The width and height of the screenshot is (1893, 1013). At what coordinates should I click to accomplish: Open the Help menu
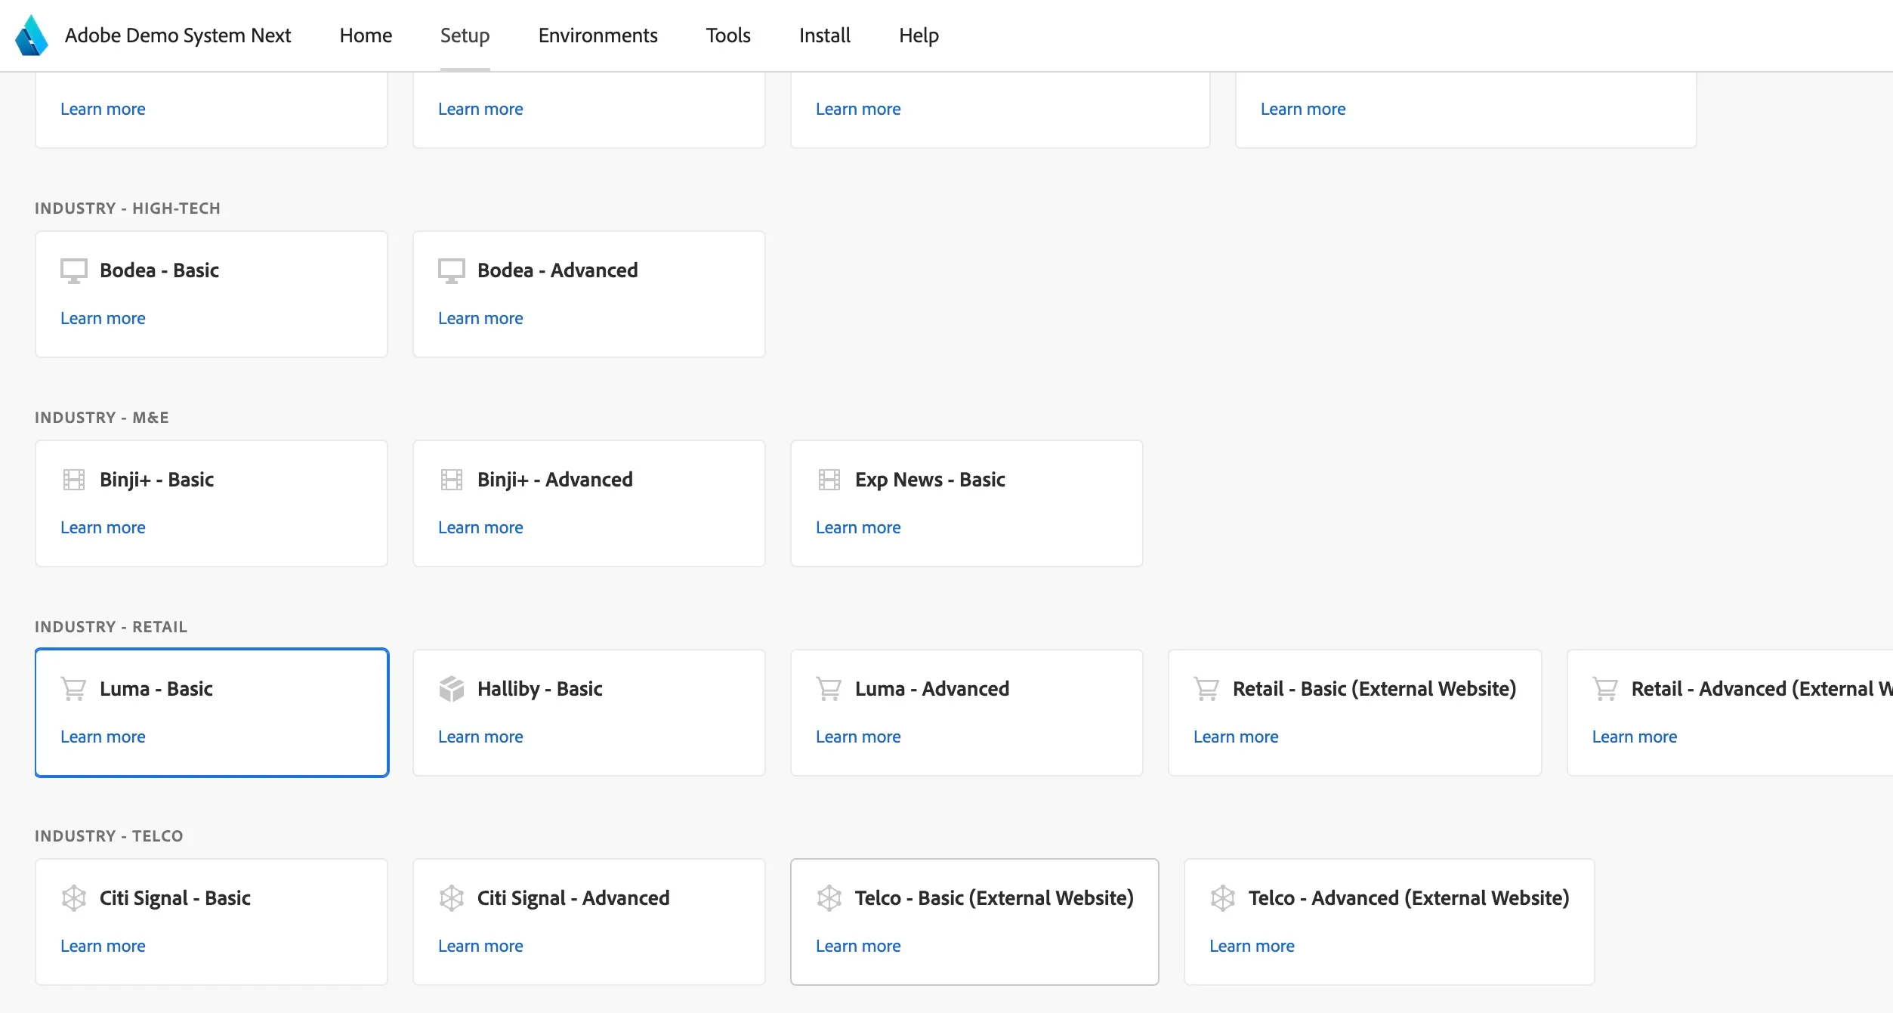[919, 36]
